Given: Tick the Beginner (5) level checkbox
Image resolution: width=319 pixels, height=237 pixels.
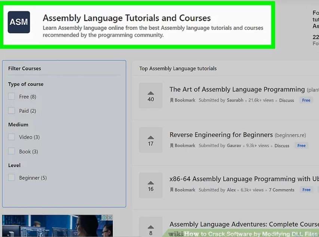Looking at the screenshot, I should [11, 178].
